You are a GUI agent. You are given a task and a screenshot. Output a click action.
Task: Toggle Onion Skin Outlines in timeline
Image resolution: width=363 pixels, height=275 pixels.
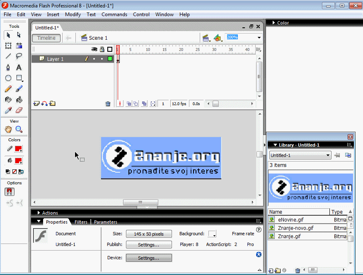tap(136, 104)
